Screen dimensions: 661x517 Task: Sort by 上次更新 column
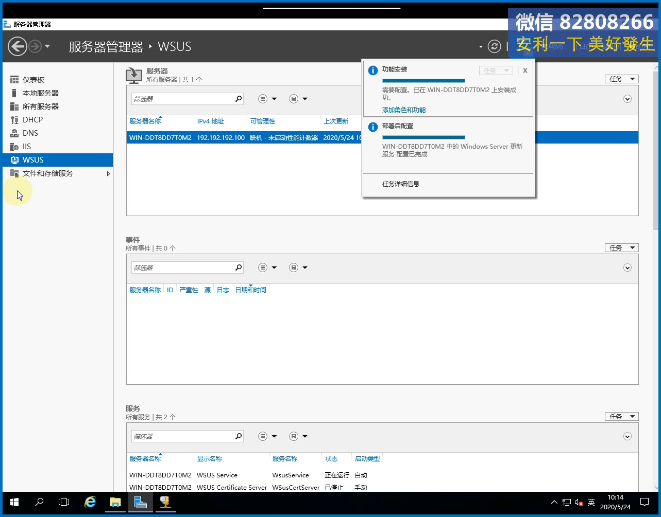click(336, 121)
